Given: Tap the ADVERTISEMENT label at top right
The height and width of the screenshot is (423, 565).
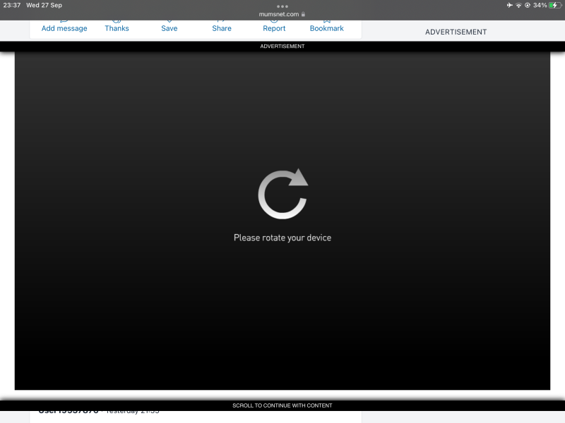Looking at the screenshot, I should pos(455,32).
